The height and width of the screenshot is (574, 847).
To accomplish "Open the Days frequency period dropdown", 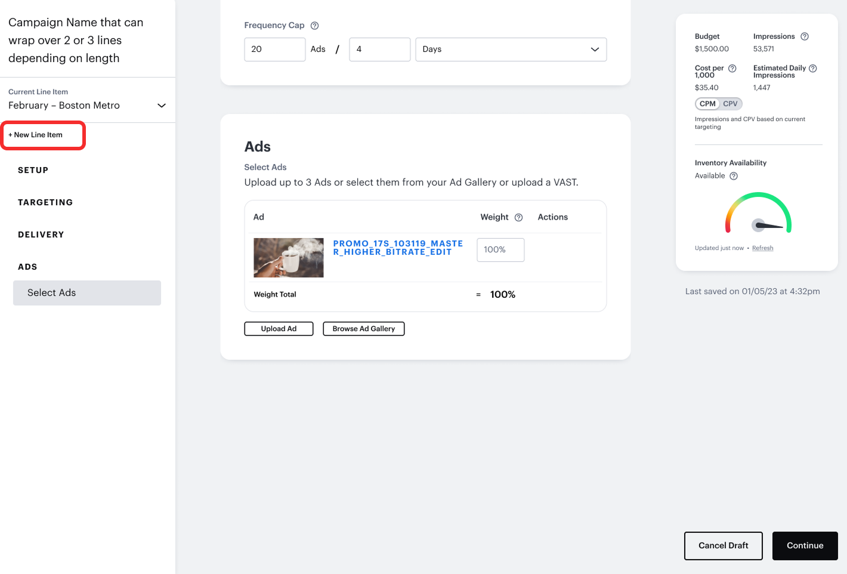I will (x=511, y=50).
